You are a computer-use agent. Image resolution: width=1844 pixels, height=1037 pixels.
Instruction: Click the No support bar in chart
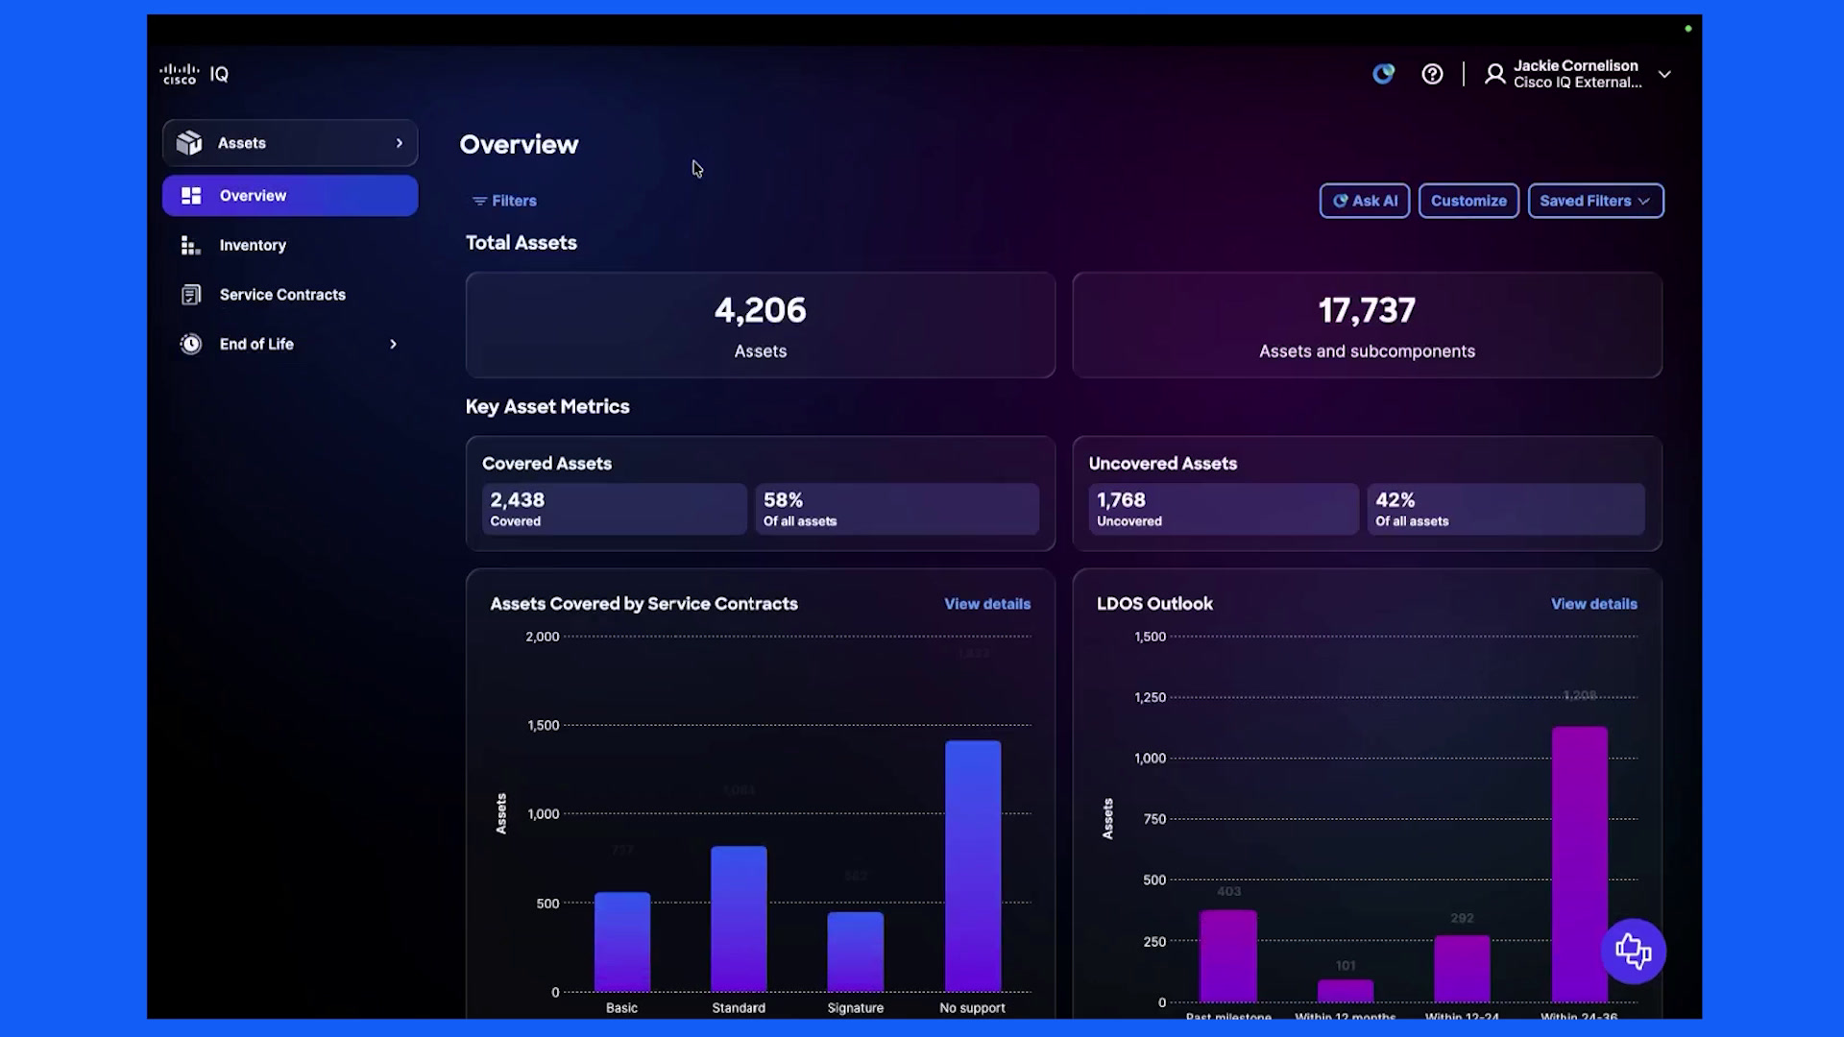(973, 866)
